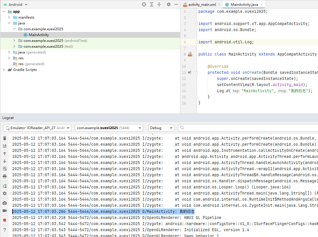Expand Gradle Scripts node
Screen dimensions: 318x237
tap(4, 70)
